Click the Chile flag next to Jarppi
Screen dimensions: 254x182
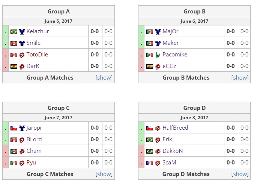[x=14, y=128]
